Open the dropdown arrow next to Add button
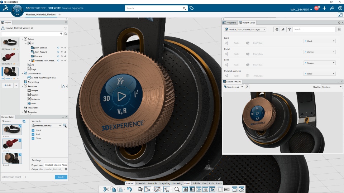344x193 pixels. [16, 85]
